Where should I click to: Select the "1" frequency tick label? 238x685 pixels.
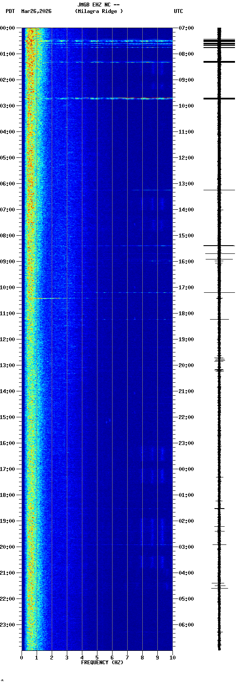tap(37, 658)
